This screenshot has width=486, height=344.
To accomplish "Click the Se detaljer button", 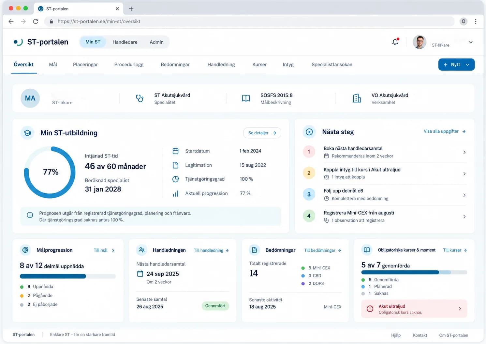I will [262, 133].
